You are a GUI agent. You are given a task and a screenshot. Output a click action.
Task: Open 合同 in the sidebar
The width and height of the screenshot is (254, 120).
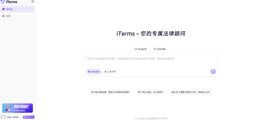[17, 16]
